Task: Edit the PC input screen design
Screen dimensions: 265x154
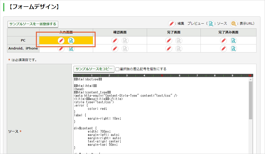Action: coord(61,41)
